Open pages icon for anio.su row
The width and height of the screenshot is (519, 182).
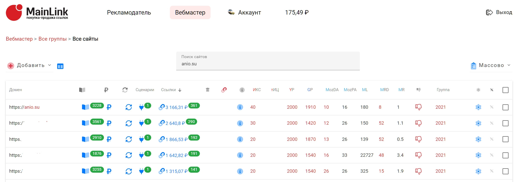point(85,107)
